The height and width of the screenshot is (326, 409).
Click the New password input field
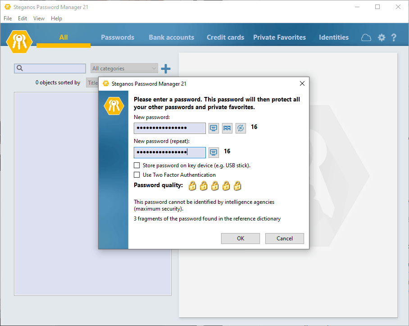[x=170, y=128]
